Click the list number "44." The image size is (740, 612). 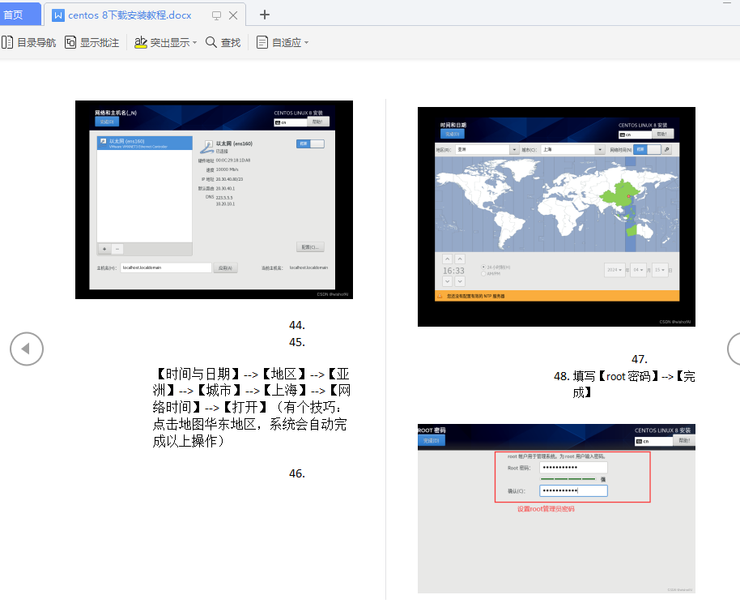coord(297,325)
